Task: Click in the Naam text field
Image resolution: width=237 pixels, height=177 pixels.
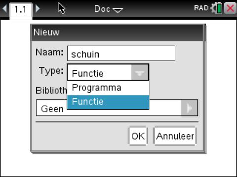Action: (x=121, y=54)
